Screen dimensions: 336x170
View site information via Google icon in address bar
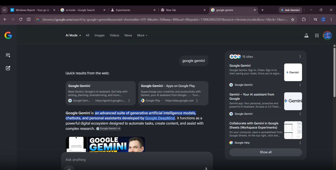click(38, 19)
